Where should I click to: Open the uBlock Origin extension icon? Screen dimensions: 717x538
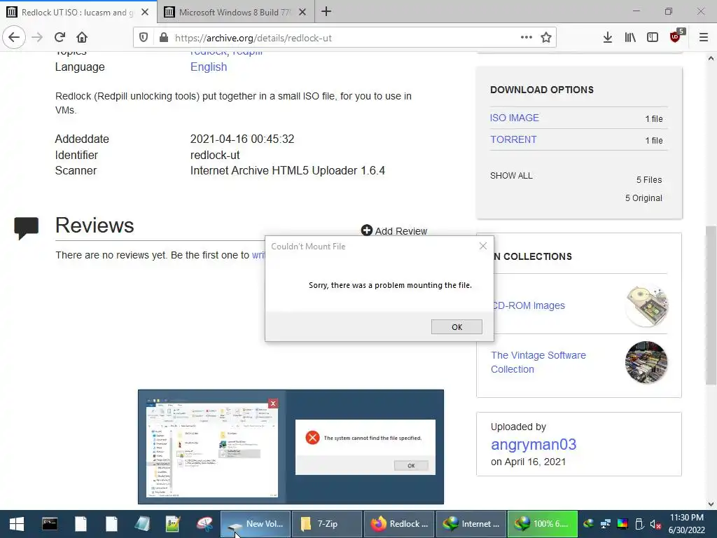[x=676, y=36]
